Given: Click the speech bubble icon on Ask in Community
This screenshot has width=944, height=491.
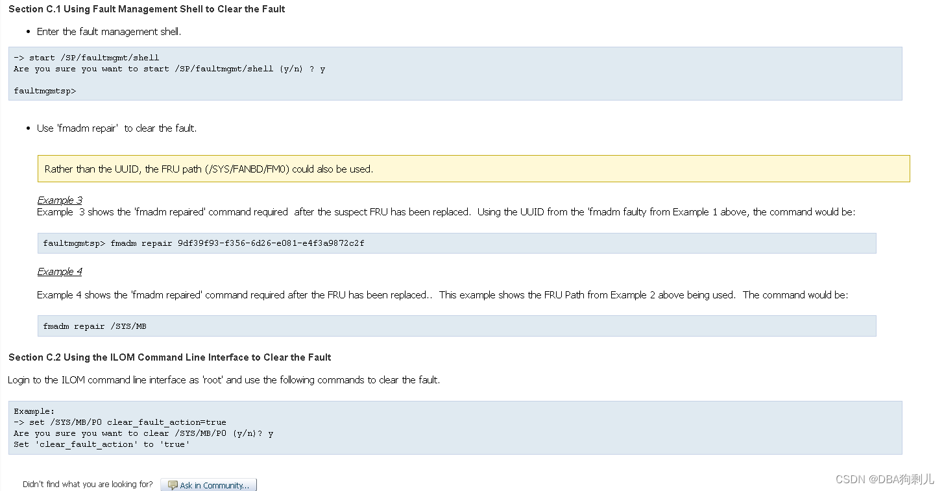Looking at the screenshot, I should click(x=173, y=485).
